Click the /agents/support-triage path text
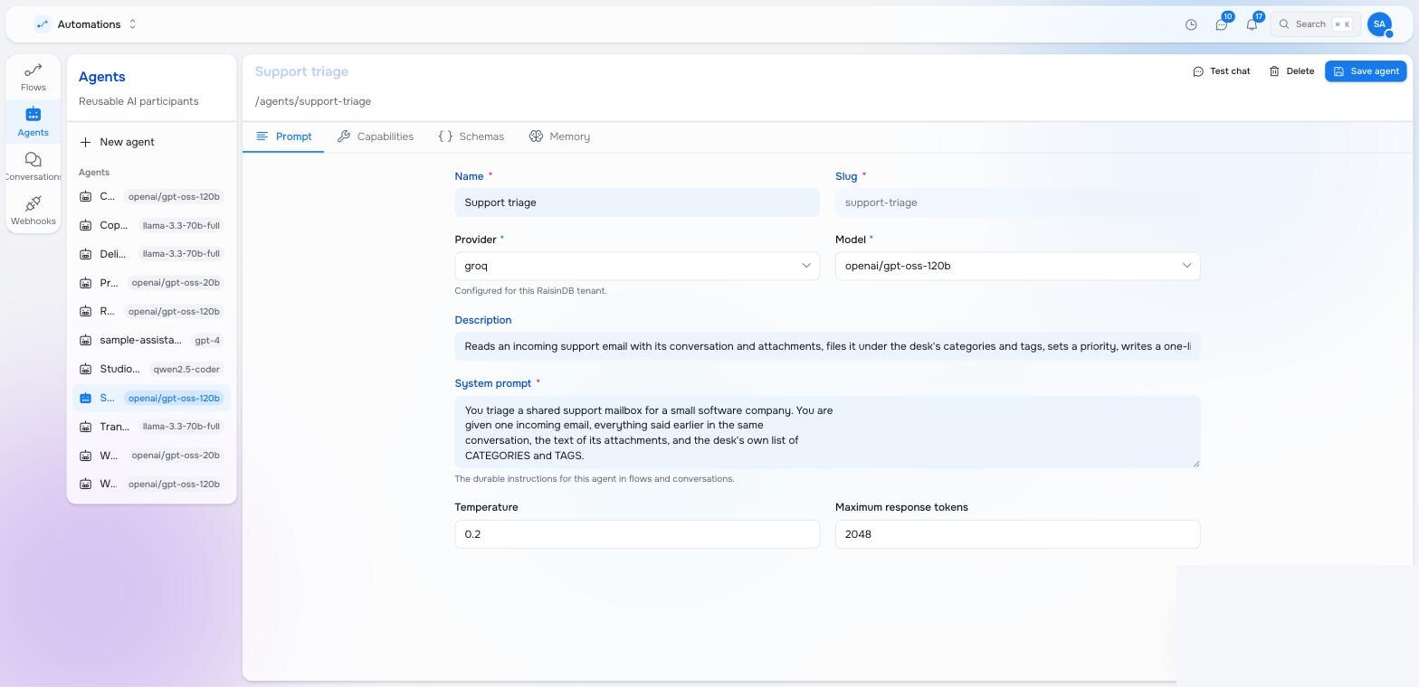The height and width of the screenshot is (687, 1419). (313, 101)
